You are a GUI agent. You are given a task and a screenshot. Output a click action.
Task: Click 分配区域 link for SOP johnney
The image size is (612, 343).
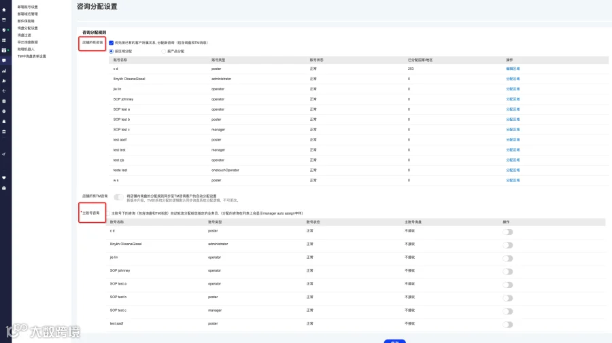point(513,99)
